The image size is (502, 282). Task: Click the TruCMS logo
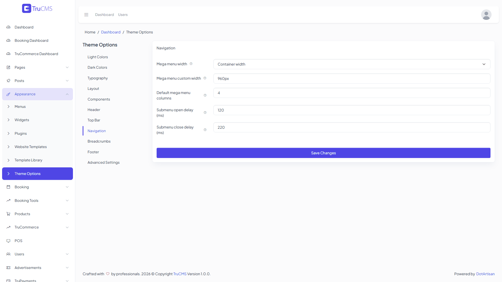click(x=37, y=8)
